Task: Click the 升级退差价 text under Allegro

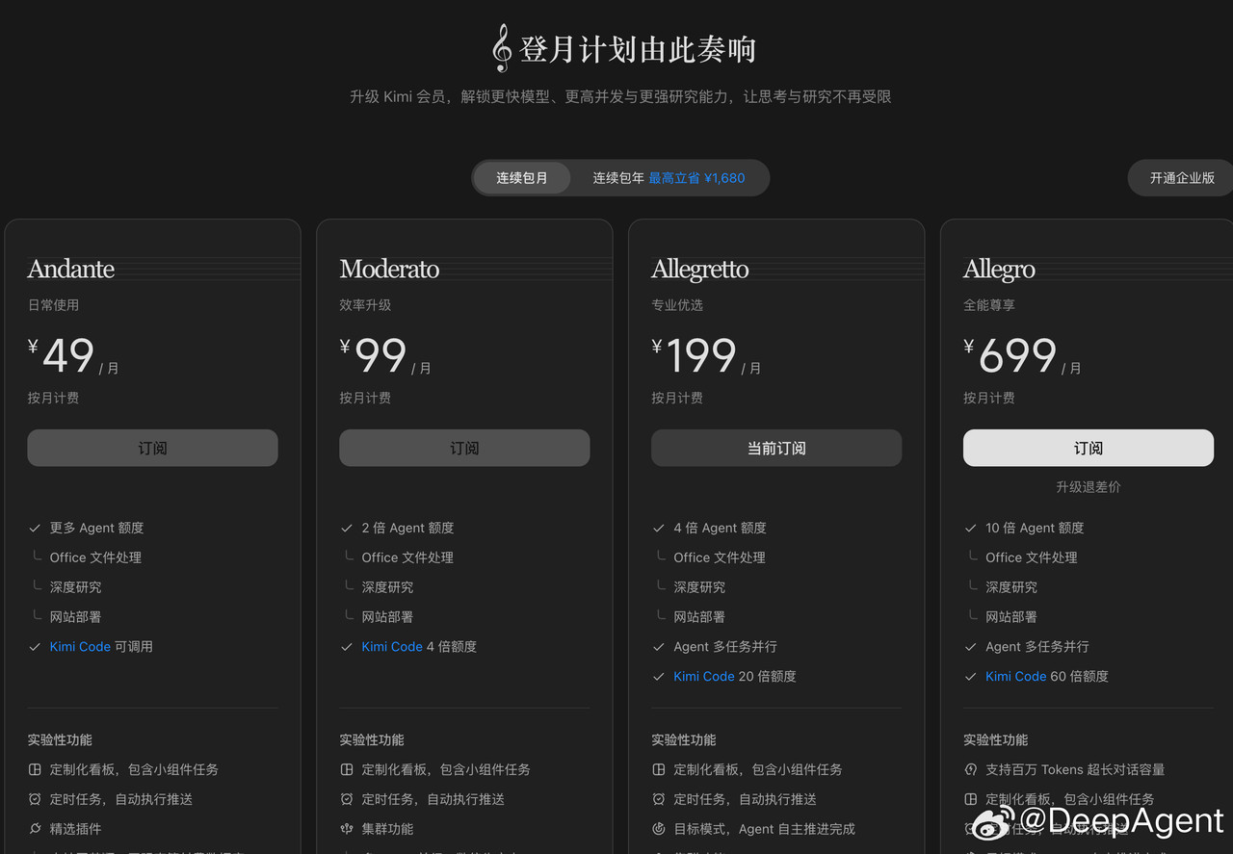Action: (1089, 487)
